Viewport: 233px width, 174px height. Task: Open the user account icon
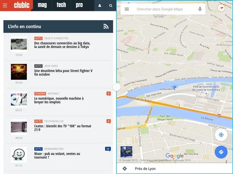100,5
